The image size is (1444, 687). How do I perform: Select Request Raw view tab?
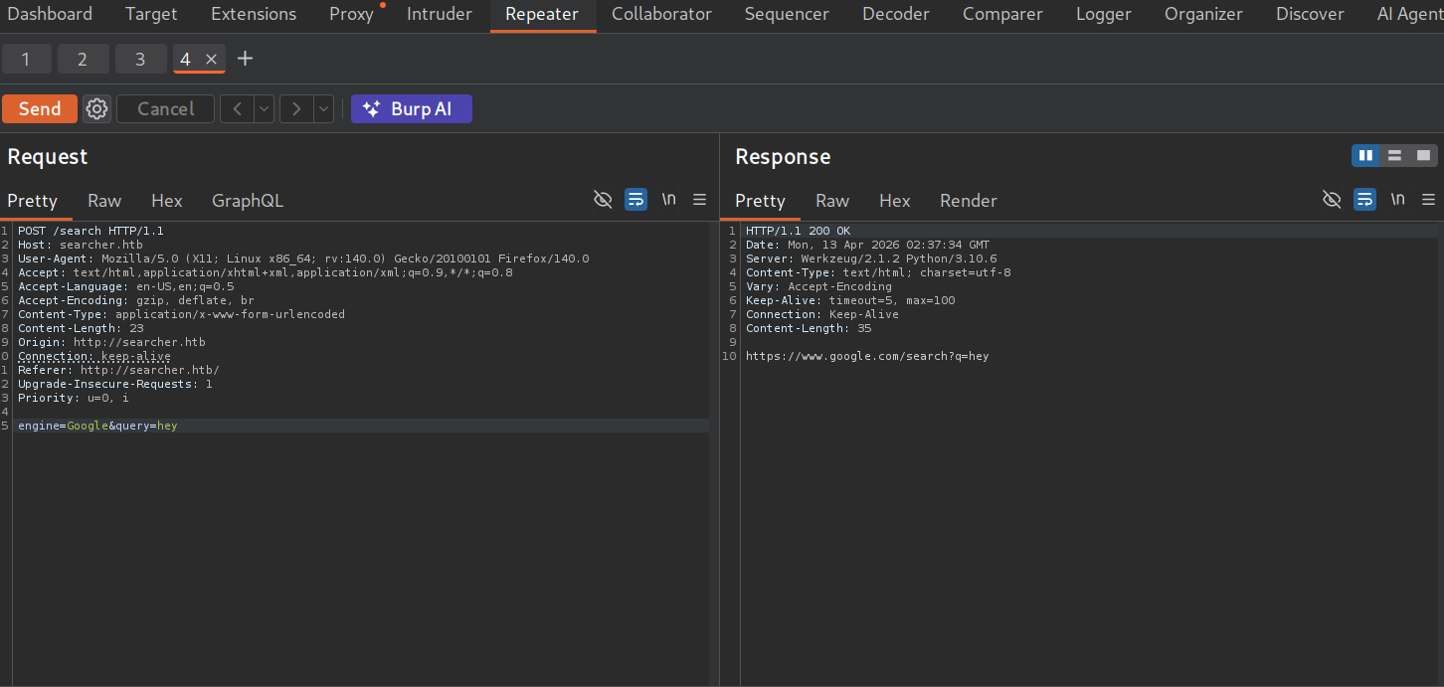click(x=104, y=201)
